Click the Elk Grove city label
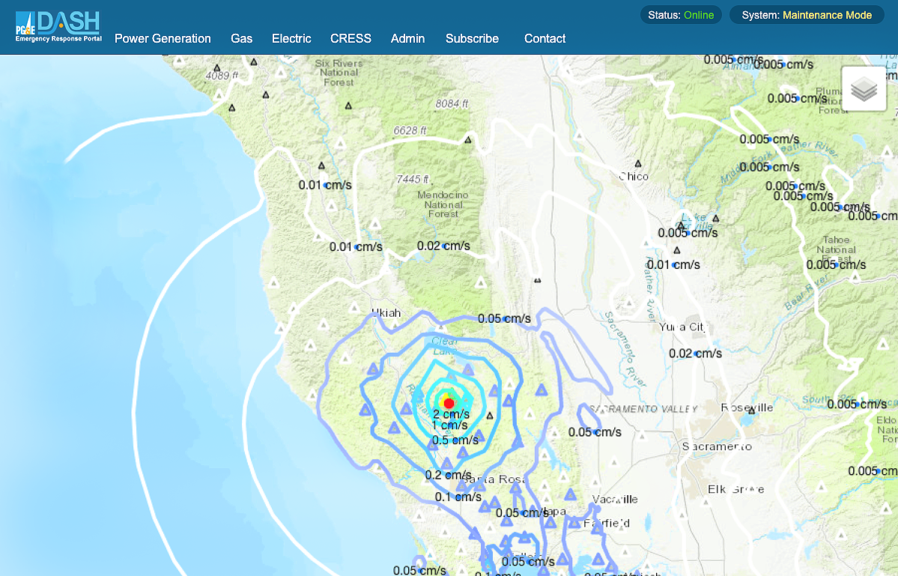Image resolution: width=898 pixels, height=576 pixels. coord(736,489)
